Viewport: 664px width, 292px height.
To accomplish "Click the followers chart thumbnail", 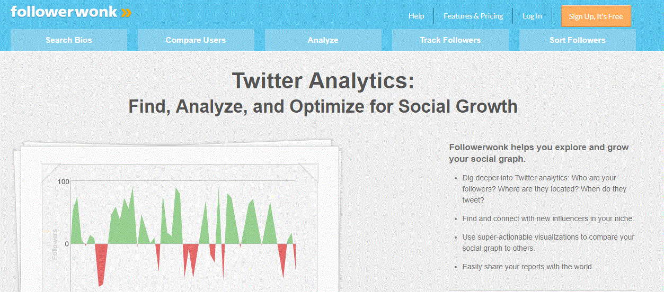I will coord(178,217).
